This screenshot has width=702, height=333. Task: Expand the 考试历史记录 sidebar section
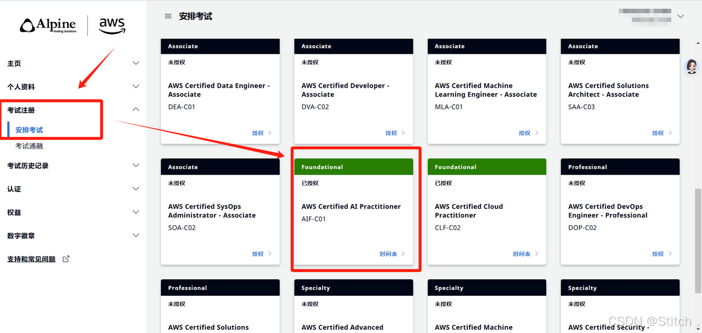pos(136,165)
